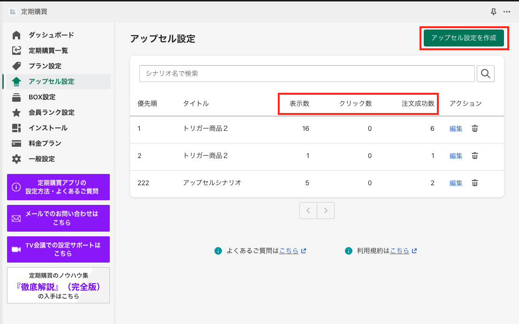Click the 一般設定 gear icon
The image size is (519, 324).
click(x=16, y=159)
